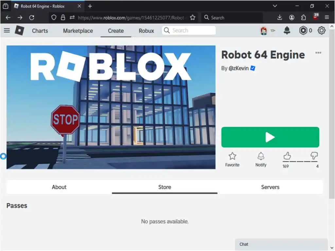Screen dimensions: 335x251
Task: Select the Robot 64 Engine browser tab
Action: 48,6
